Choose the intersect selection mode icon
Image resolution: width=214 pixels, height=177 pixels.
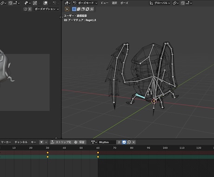(x=92, y=9)
